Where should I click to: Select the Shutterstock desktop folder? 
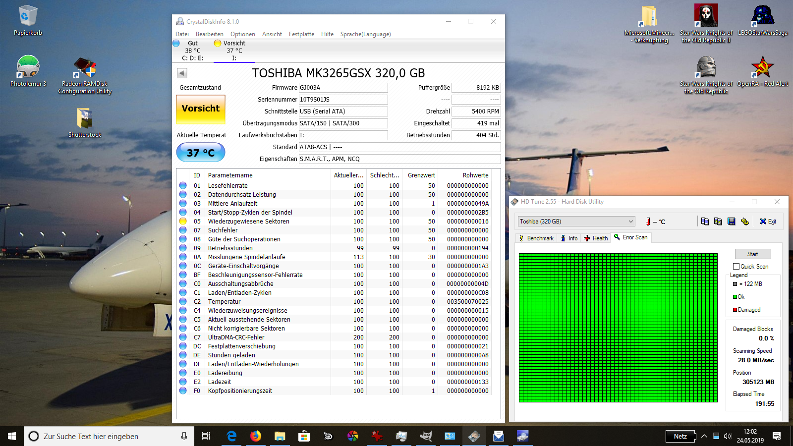[85, 123]
